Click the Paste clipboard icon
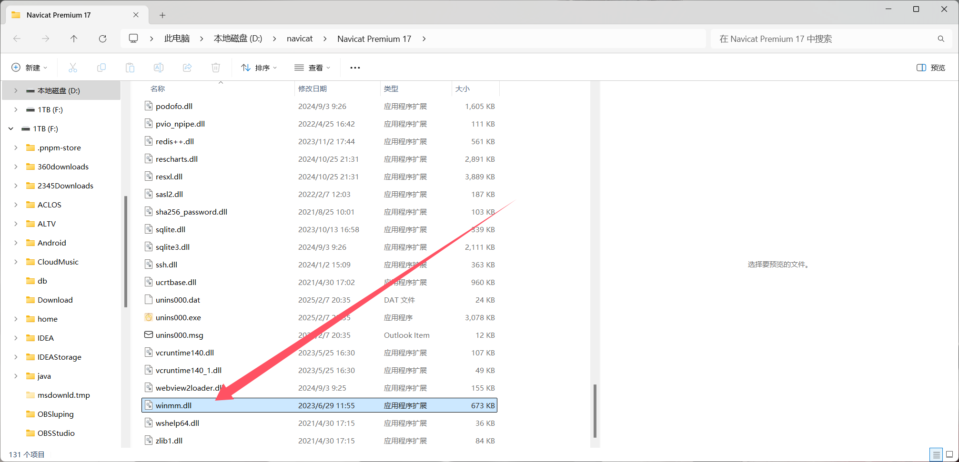Image resolution: width=959 pixels, height=462 pixels. tap(130, 68)
